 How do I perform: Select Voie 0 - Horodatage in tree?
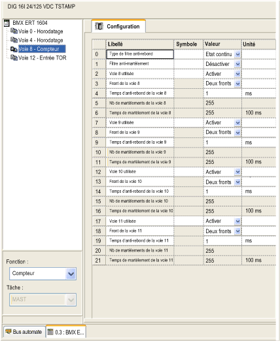[41, 31]
